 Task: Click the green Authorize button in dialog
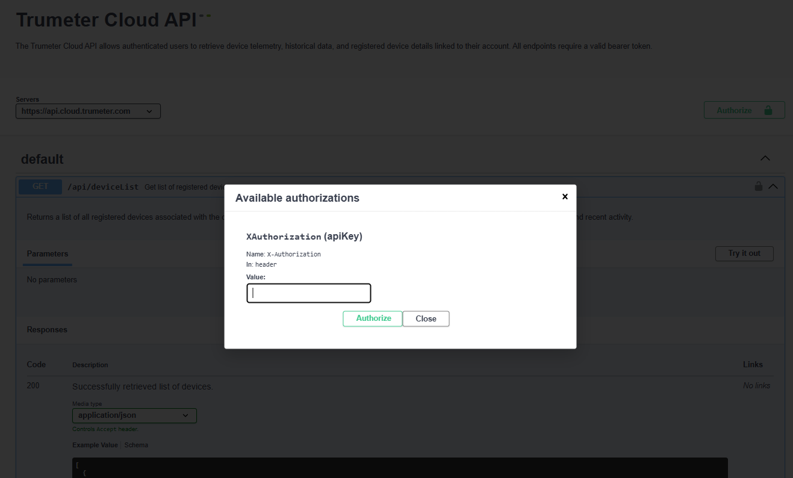point(373,318)
